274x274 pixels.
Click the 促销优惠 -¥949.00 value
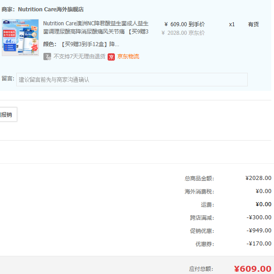pyautogui.click(x=259, y=231)
